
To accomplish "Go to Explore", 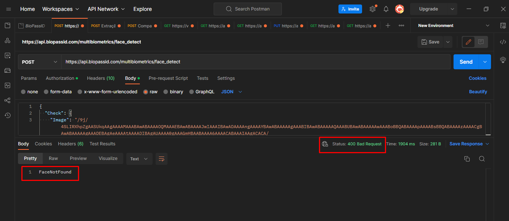I will click(143, 9).
